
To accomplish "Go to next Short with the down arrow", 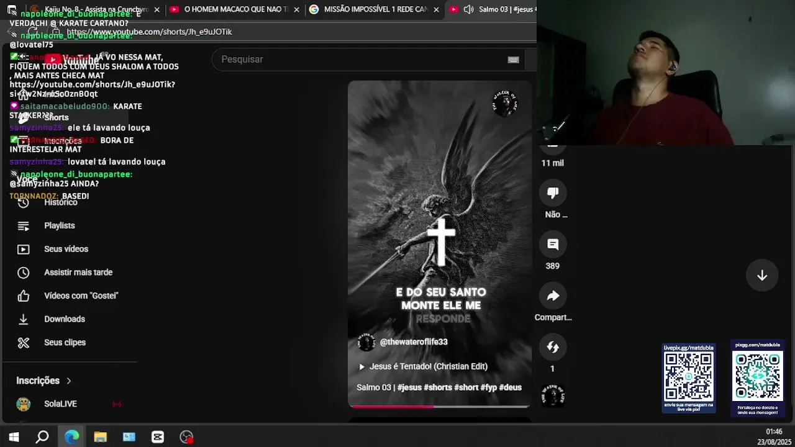I will (762, 276).
